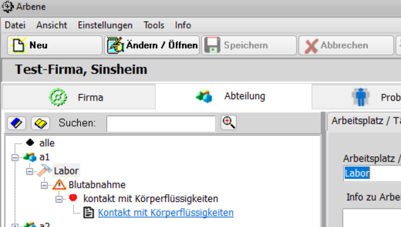Open the Einstellungen menu

point(105,25)
